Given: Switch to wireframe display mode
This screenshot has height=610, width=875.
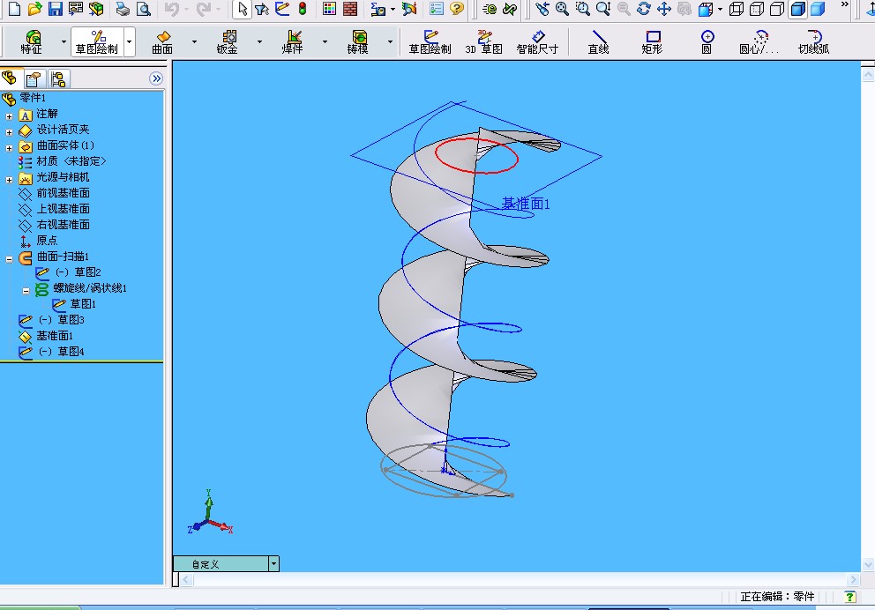Looking at the screenshot, I should click(x=736, y=8).
